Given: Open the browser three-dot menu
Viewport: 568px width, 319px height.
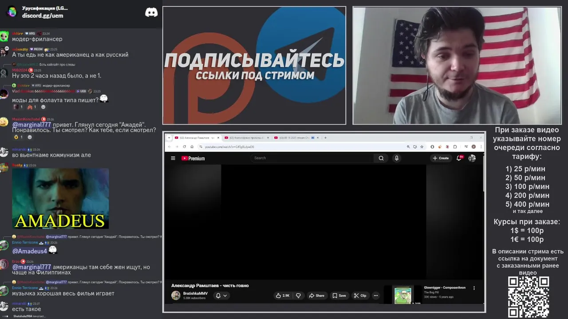Looking at the screenshot, I should coord(481,147).
